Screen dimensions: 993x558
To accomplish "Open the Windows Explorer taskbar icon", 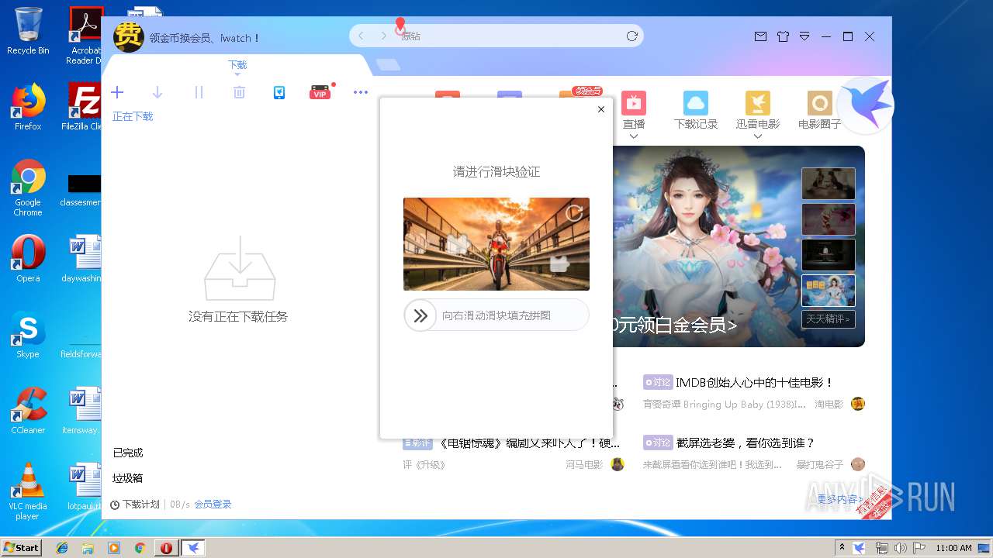I will 88,548.
